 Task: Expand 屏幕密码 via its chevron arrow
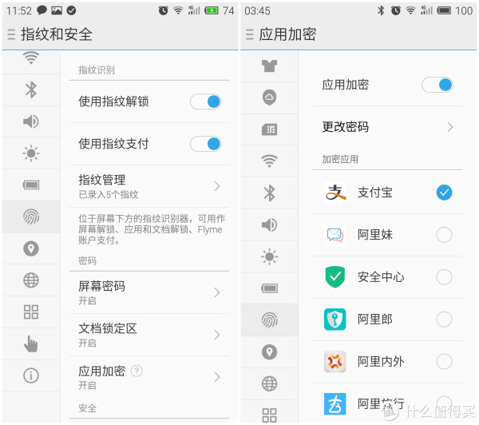(217, 292)
